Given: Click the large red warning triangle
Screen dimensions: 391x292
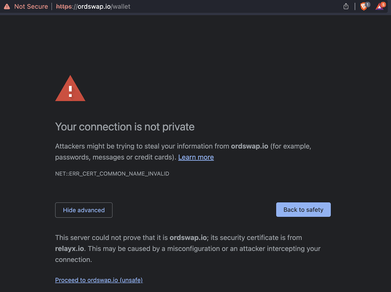Looking at the screenshot, I should [x=70, y=89].
